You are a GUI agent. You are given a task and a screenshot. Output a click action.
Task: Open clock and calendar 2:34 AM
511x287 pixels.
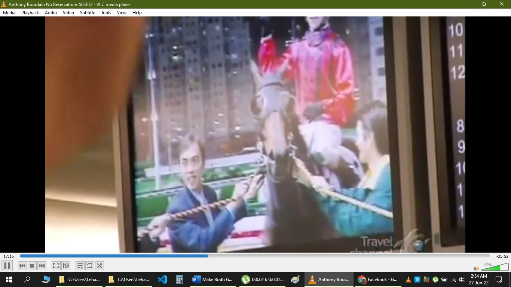click(479, 280)
